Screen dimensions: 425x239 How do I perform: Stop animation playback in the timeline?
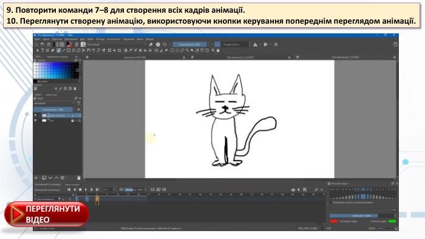80,189
